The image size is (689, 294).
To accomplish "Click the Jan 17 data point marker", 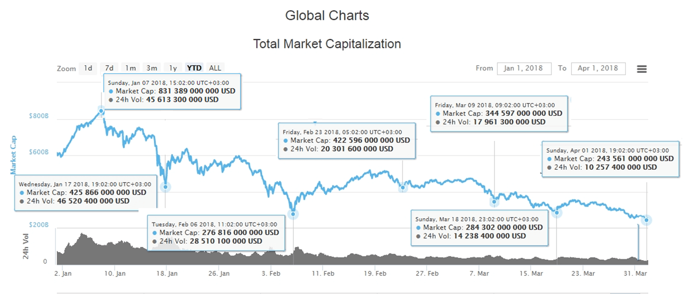I will (x=166, y=187).
